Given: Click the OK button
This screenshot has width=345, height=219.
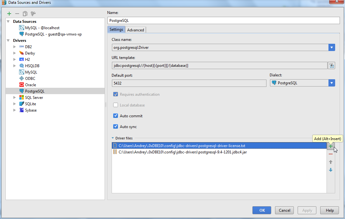Looking at the screenshot, I should pyautogui.click(x=262, y=210).
